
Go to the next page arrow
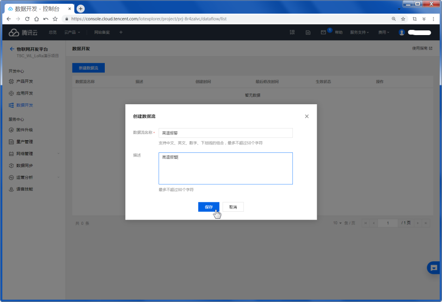pos(418,223)
